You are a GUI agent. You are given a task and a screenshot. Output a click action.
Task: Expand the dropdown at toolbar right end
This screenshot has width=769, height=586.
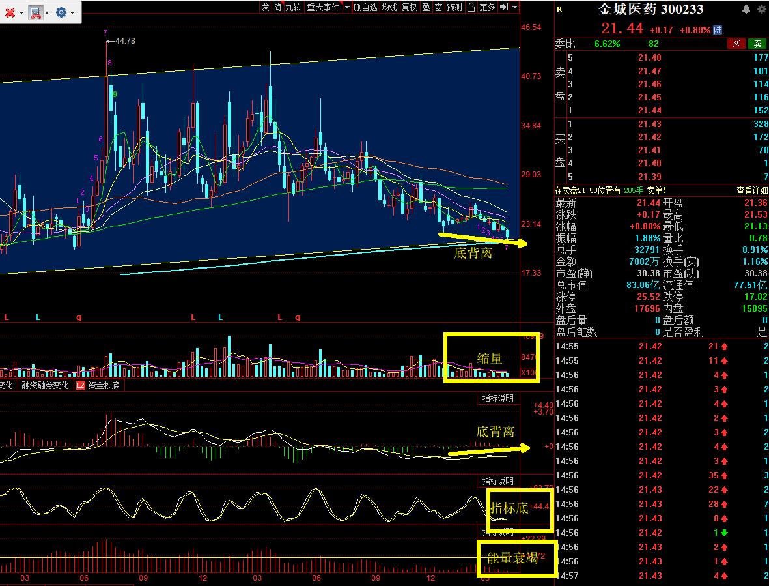[514, 7]
